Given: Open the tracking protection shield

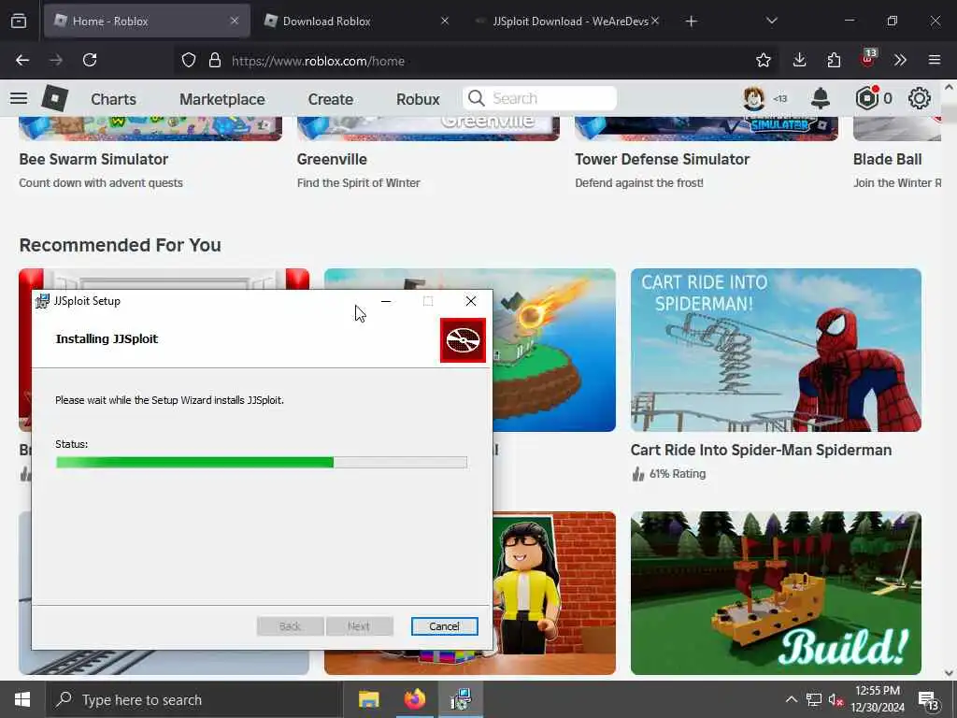Looking at the screenshot, I should (189, 61).
